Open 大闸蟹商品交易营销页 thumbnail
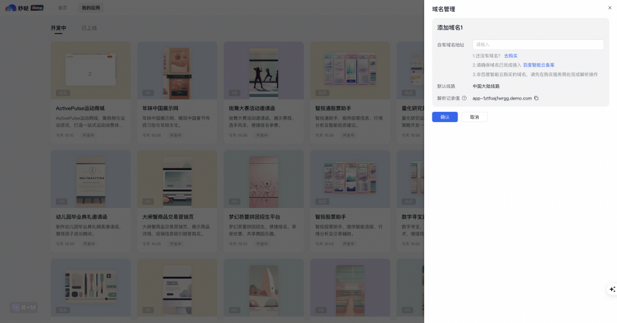This screenshot has height=323, width=617. tap(177, 179)
